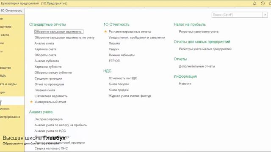Click the search input field

tap(237, 15)
